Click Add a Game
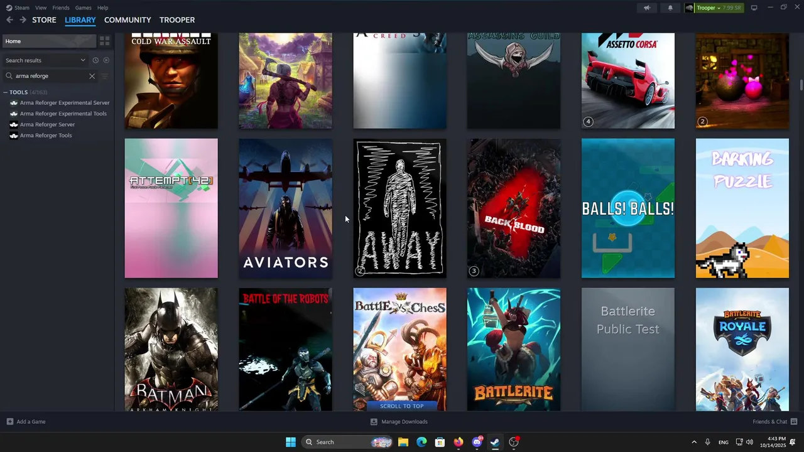 pos(26,422)
